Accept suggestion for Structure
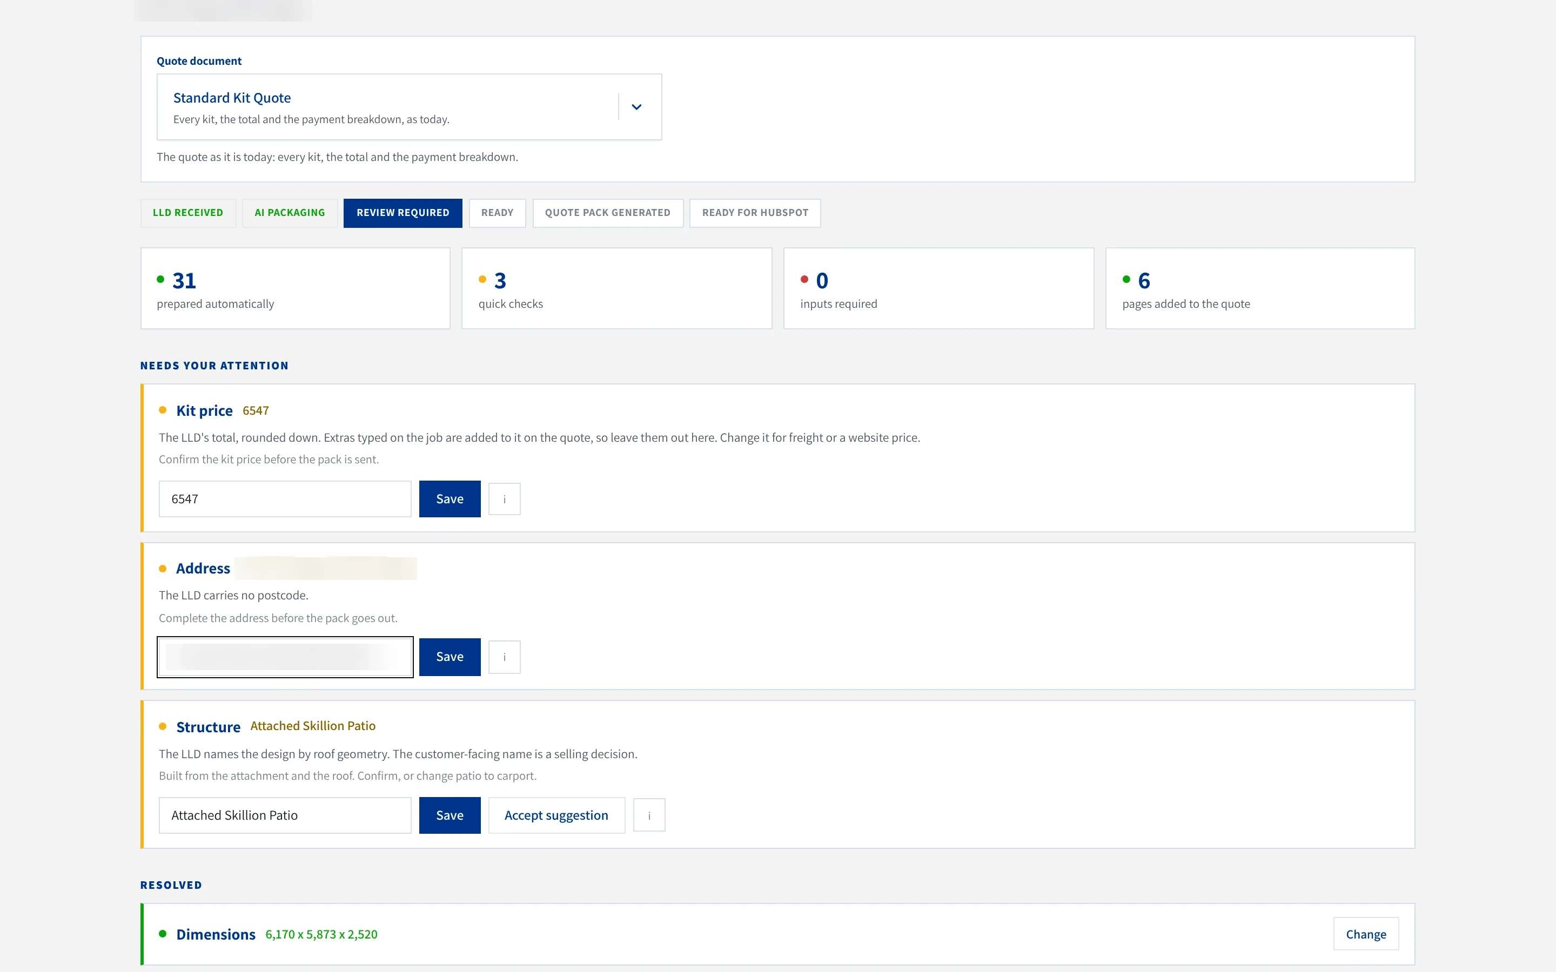Image resolution: width=1556 pixels, height=972 pixels. (556, 815)
